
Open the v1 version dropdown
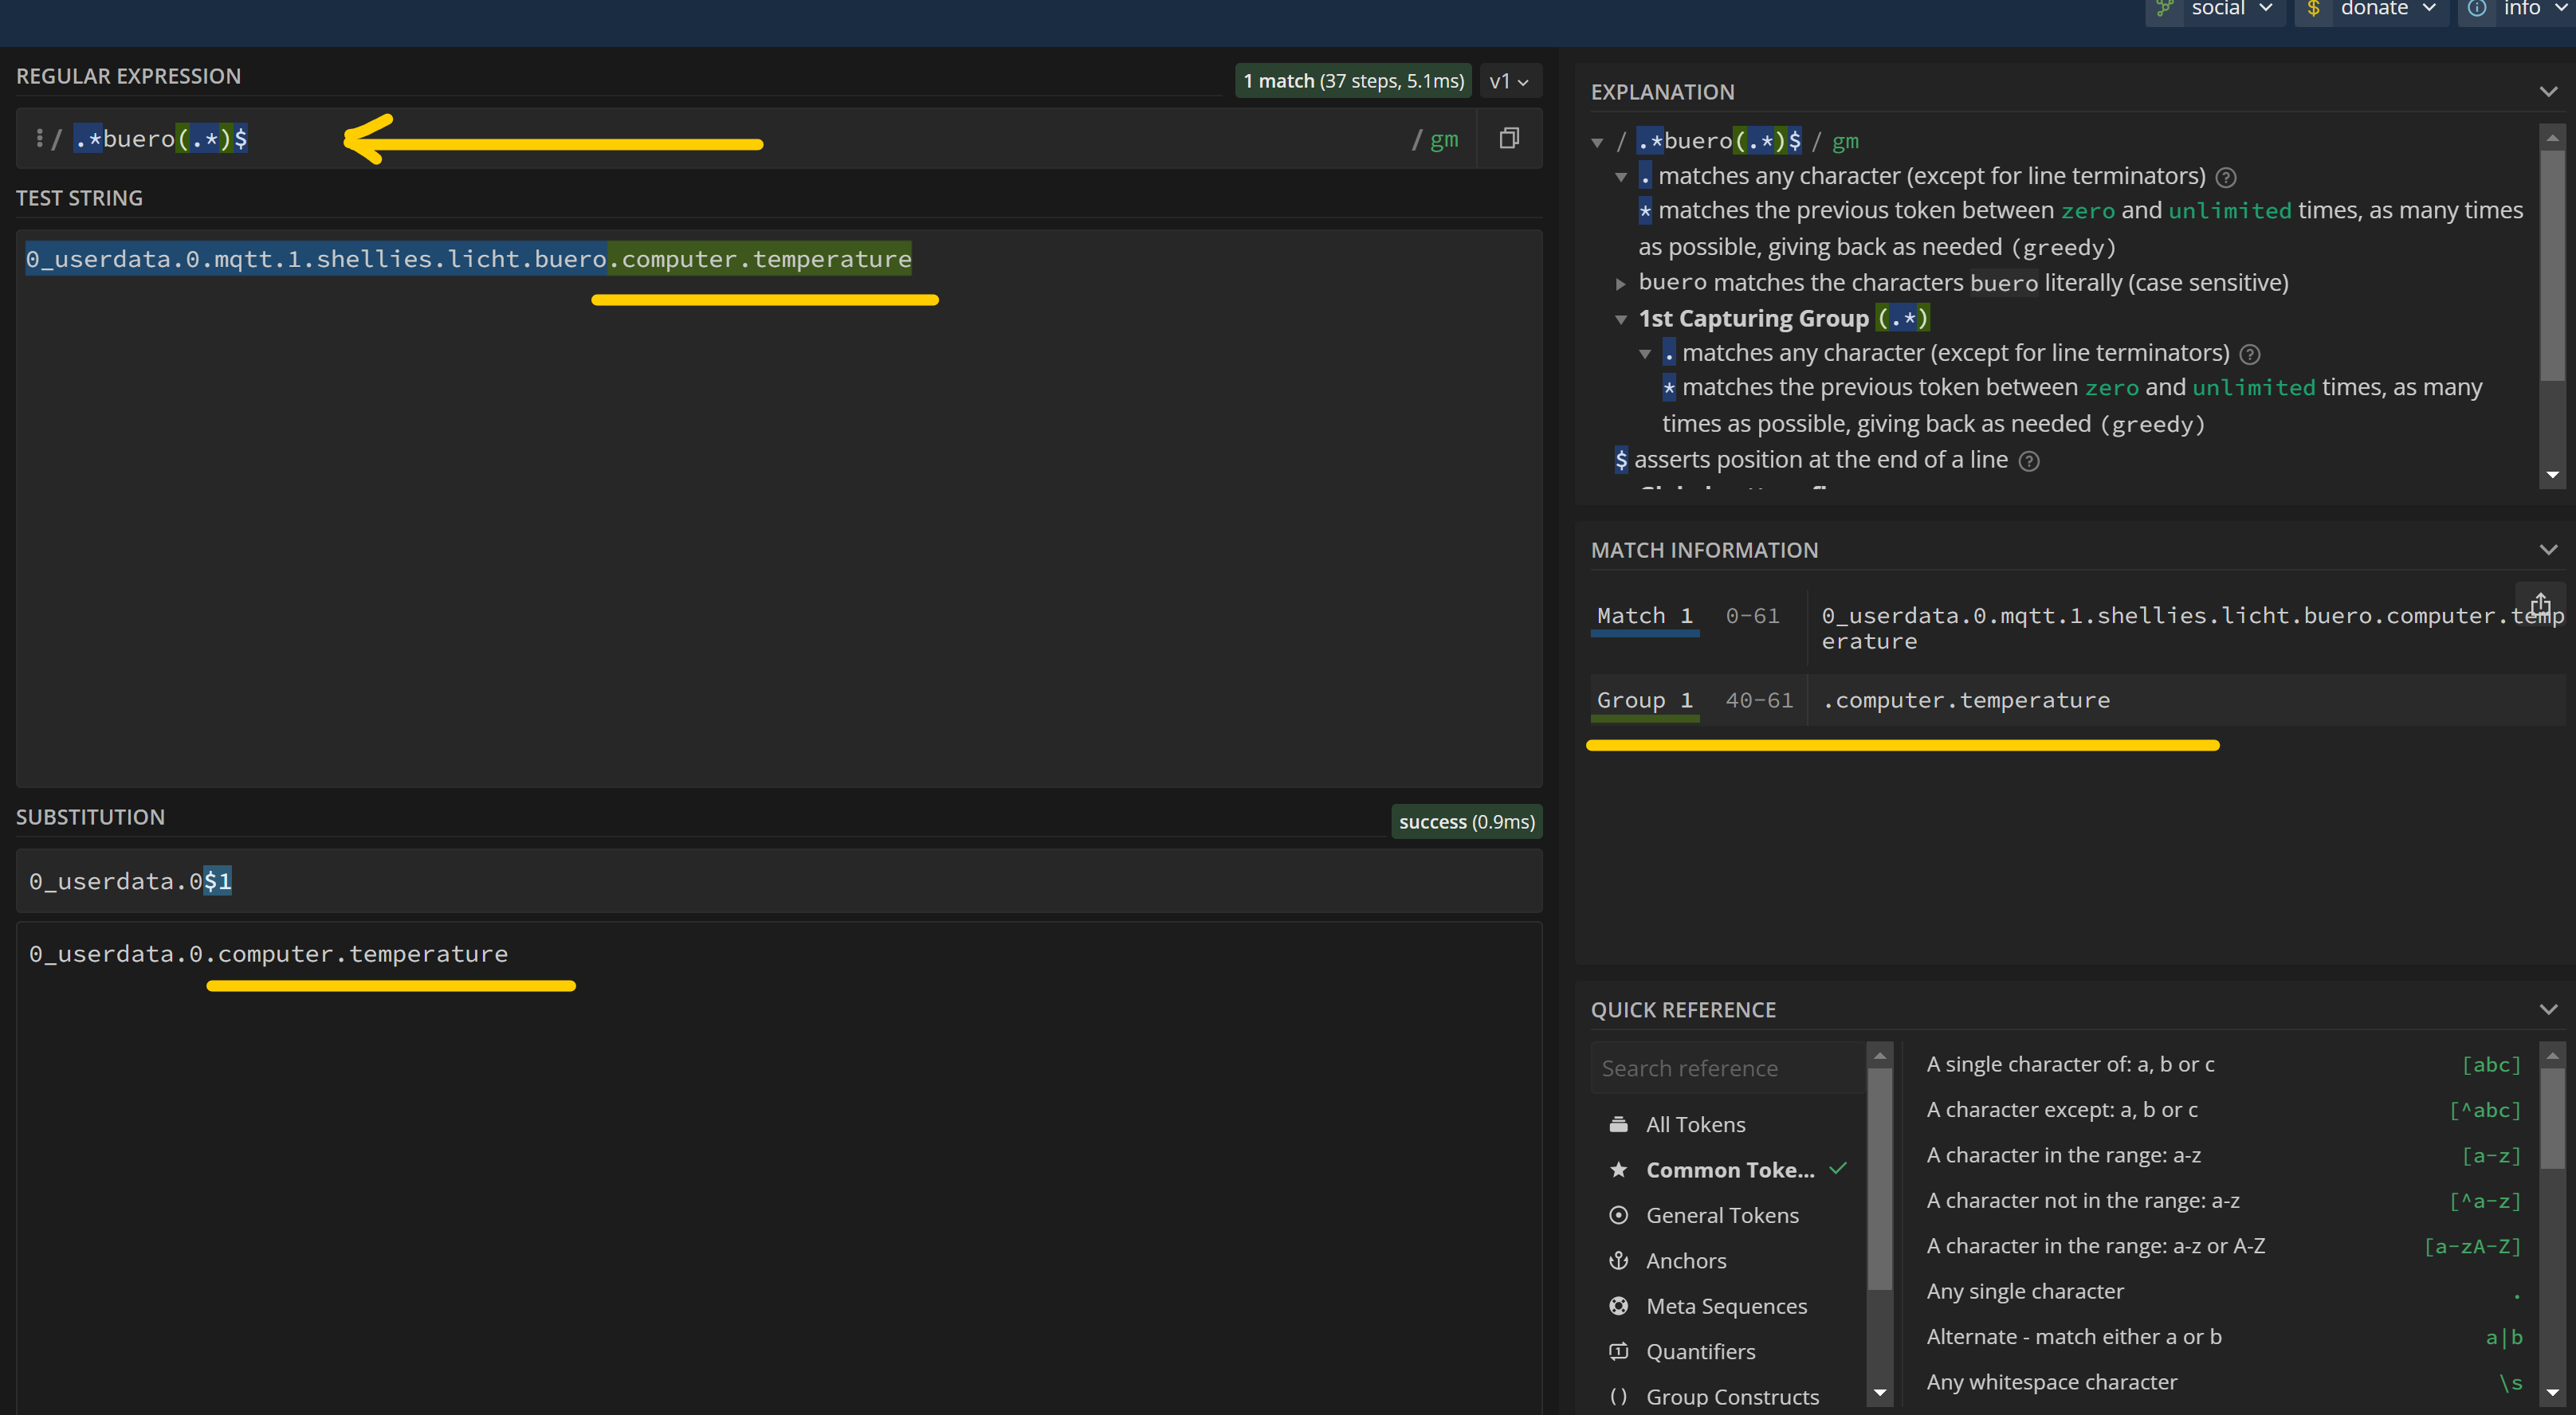tap(1508, 82)
